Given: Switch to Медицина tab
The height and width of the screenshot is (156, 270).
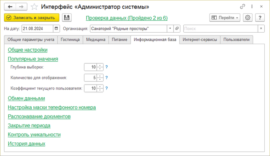Looking at the screenshot, I should (96, 40).
